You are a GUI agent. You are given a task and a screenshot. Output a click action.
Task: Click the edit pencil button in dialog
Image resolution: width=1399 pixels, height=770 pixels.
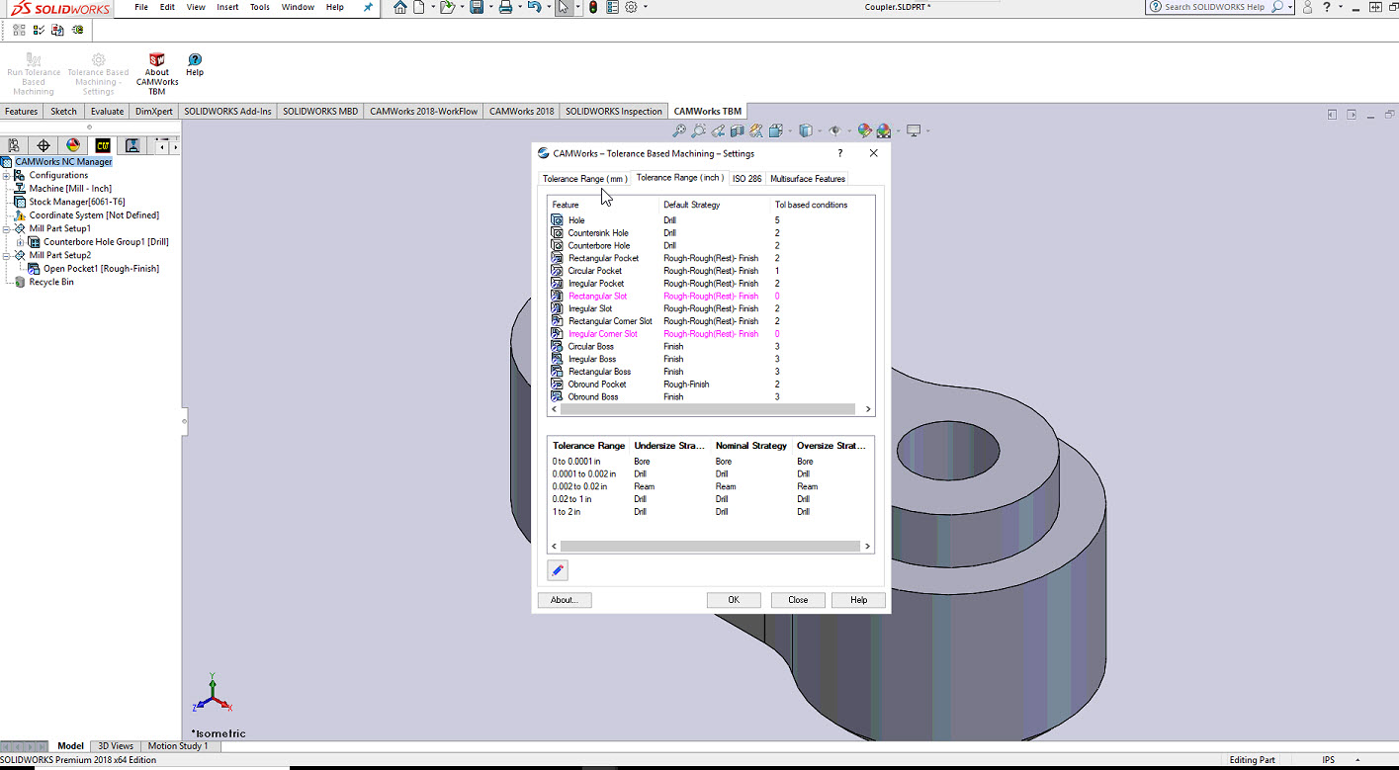tap(558, 570)
